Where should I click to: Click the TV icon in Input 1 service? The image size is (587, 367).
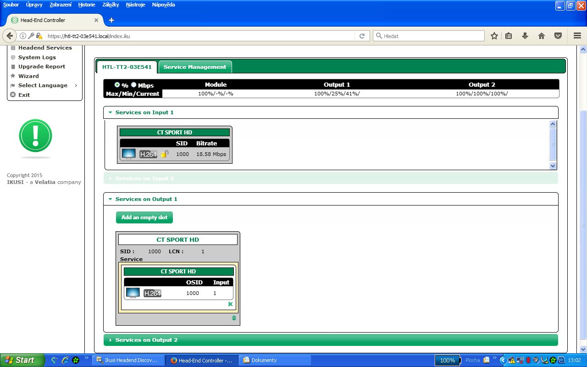128,154
